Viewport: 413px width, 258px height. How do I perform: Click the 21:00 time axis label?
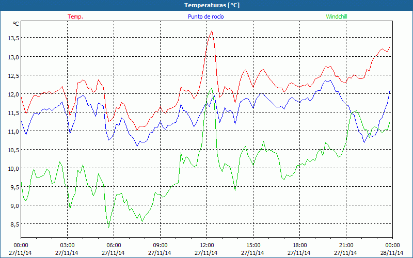(346, 246)
